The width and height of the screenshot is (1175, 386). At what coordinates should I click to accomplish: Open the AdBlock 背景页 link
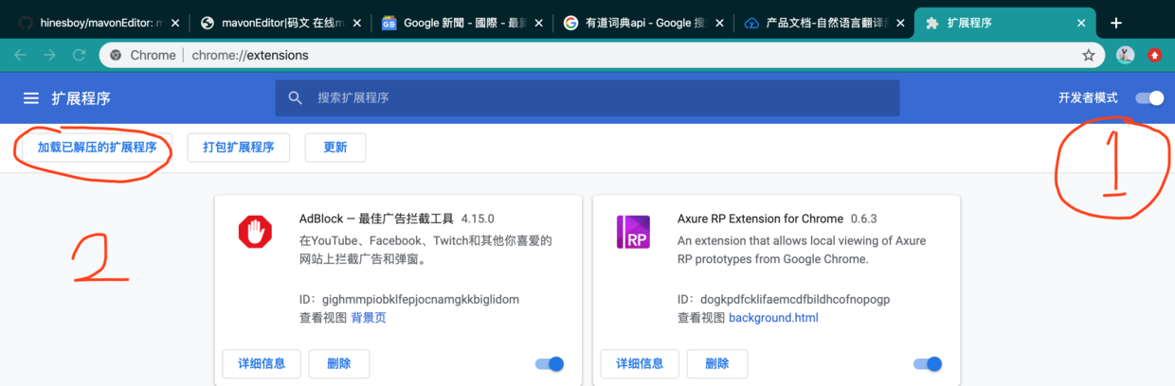[x=369, y=318]
